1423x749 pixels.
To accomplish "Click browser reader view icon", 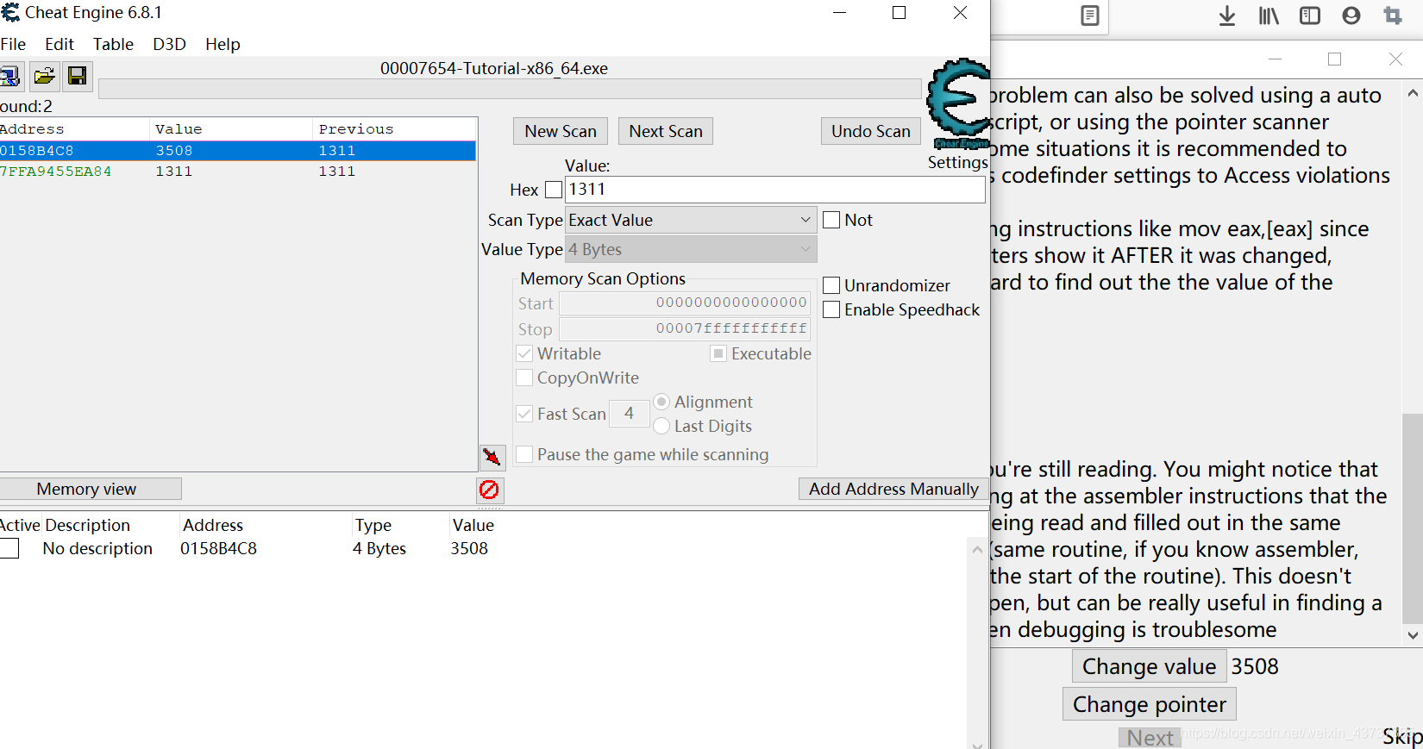I will (x=1089, y=16).
